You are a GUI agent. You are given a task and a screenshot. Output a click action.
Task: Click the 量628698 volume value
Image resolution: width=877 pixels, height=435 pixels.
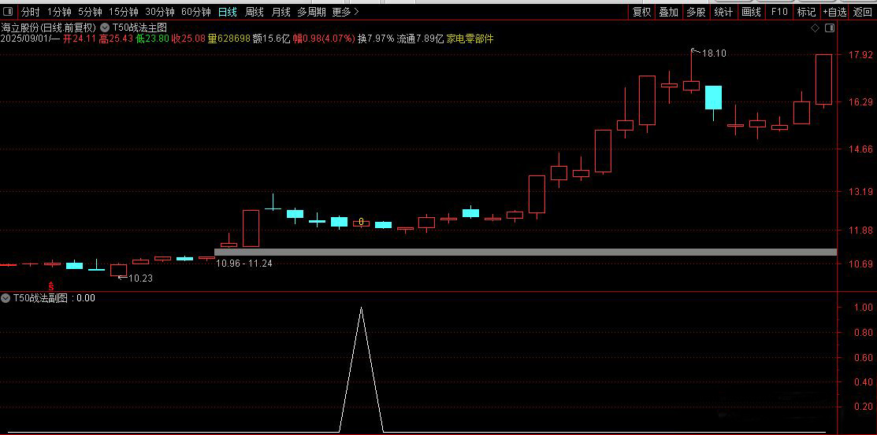pyautogui.click(x=229, y=39)
